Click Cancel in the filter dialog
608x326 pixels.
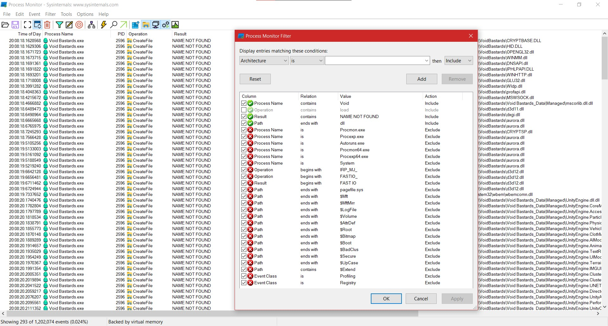coord(421,299)
